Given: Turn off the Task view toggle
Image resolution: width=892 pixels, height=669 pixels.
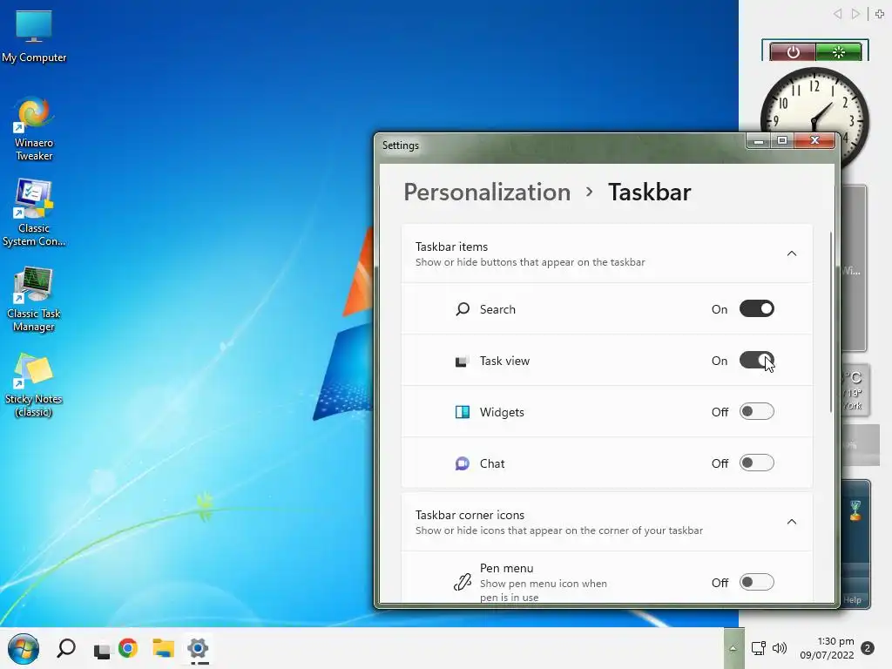Looking at the screenshot, I should (x=757, y=360).
